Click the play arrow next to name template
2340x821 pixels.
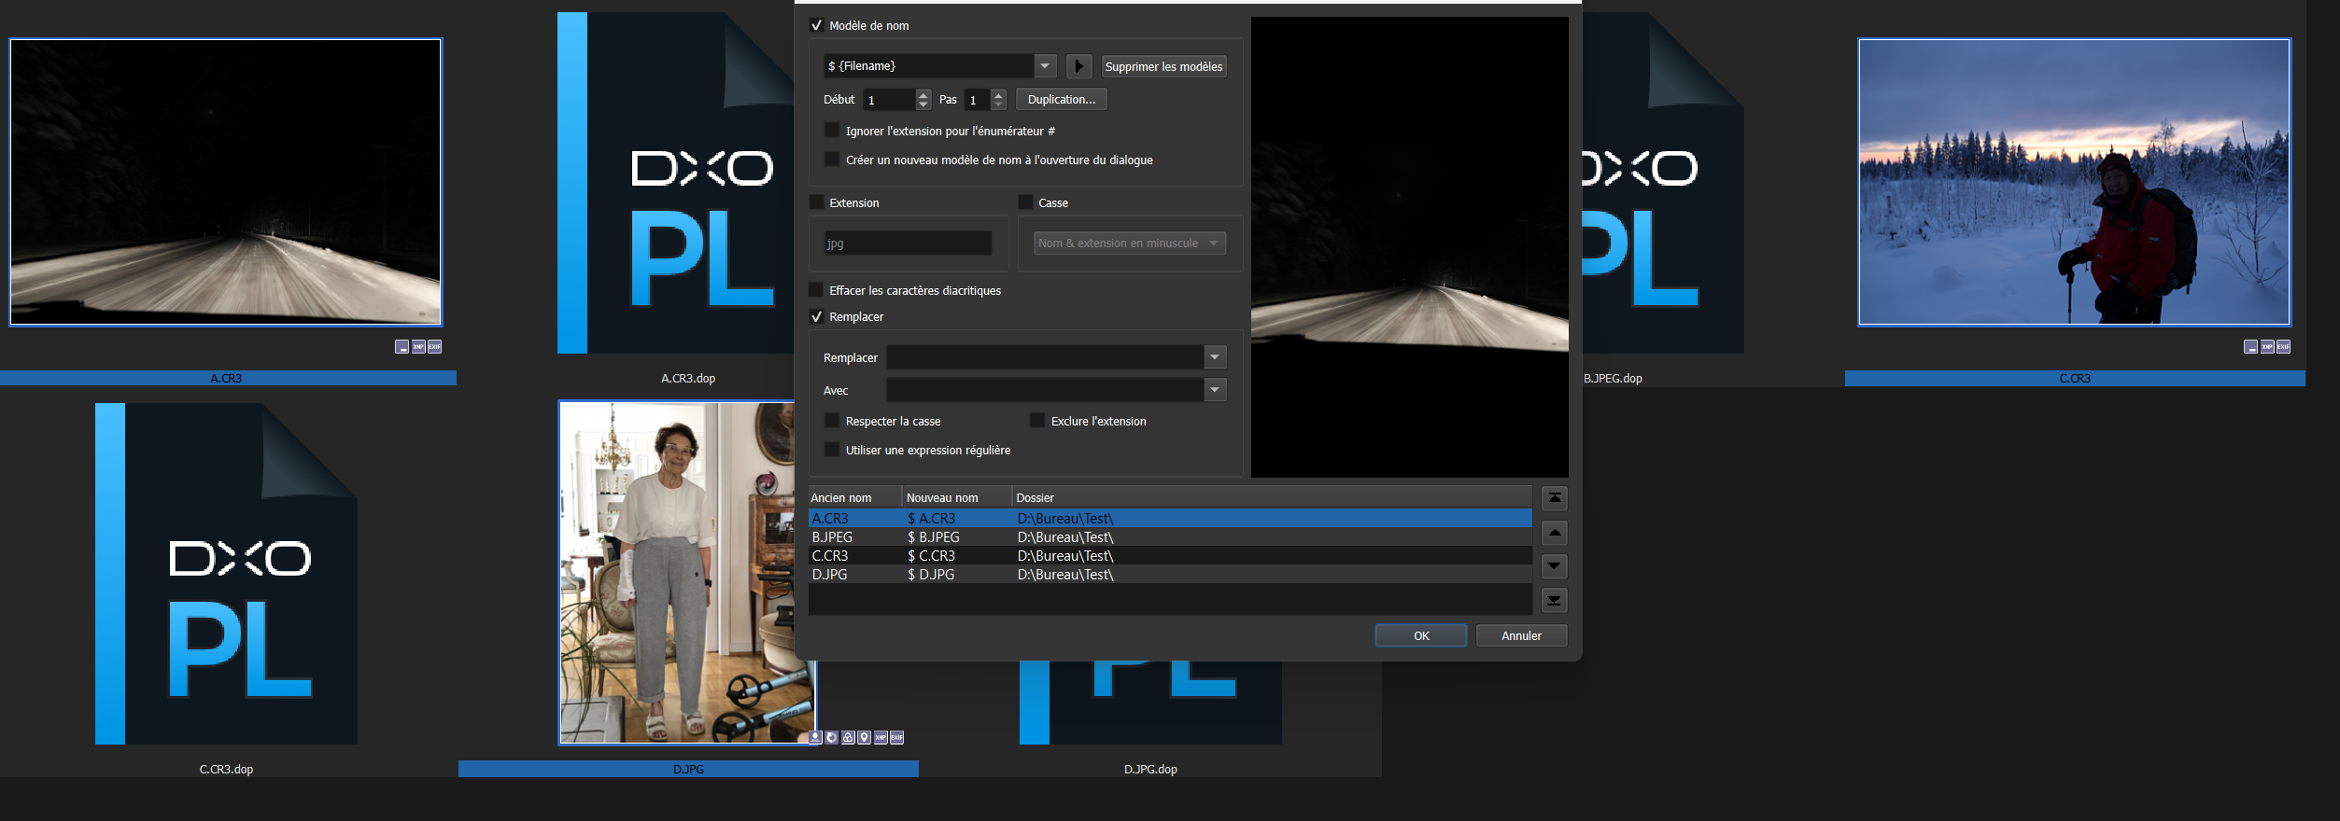click(1078, 66)
